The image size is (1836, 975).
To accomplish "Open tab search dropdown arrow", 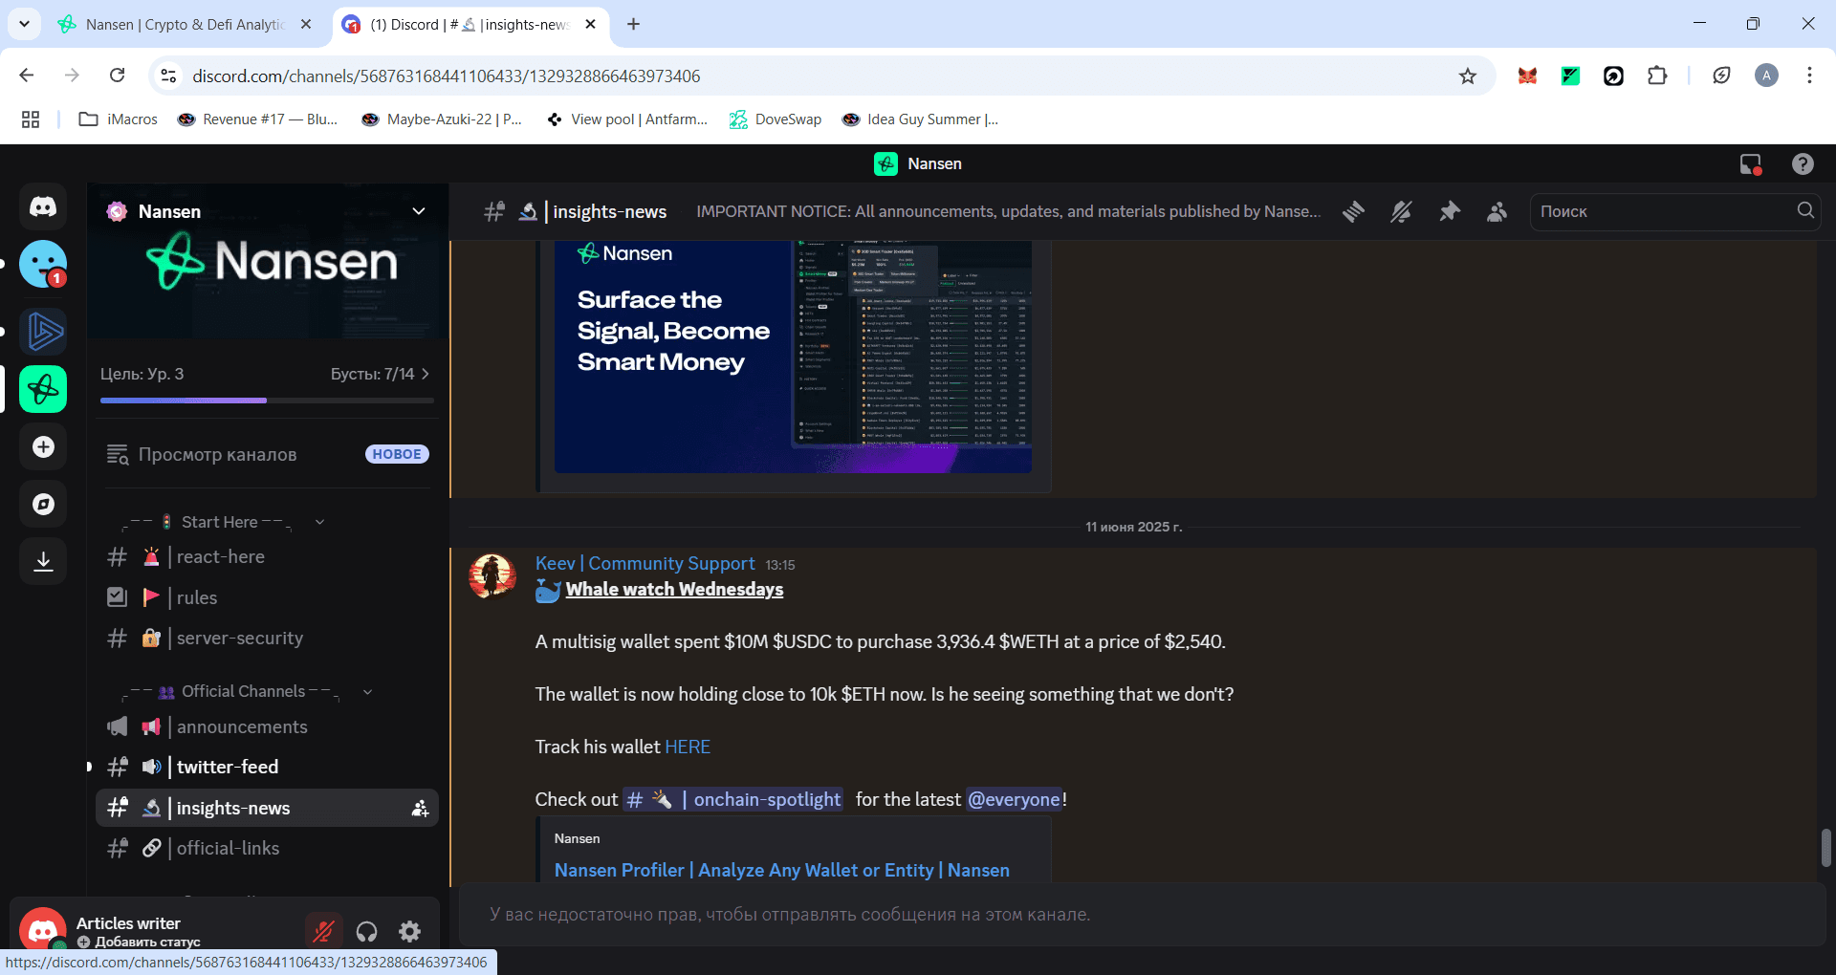I will pyautogui.click(x=24, y=24).
